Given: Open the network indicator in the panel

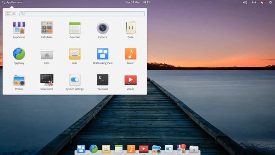Looking at the screenshot, I should click(x=254, y=3).
